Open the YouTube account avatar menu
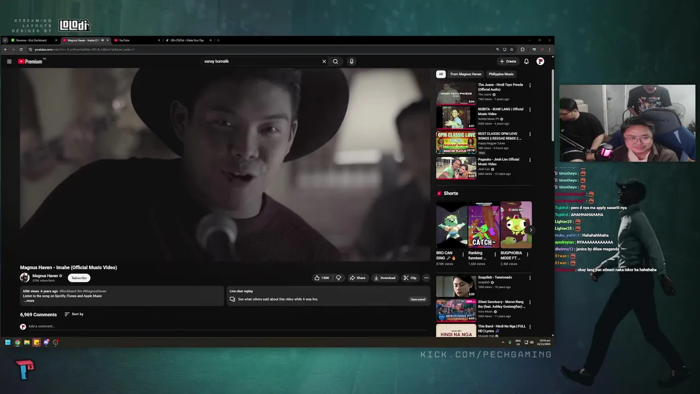This screenshot has width=700, height=394. click(540, 61)
